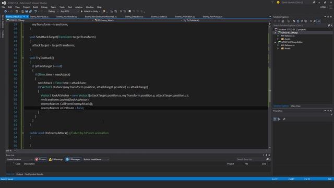Screen dimensions: 334x188
Task: Open the Debug configuration dropdown
Action: pos(53,11)
